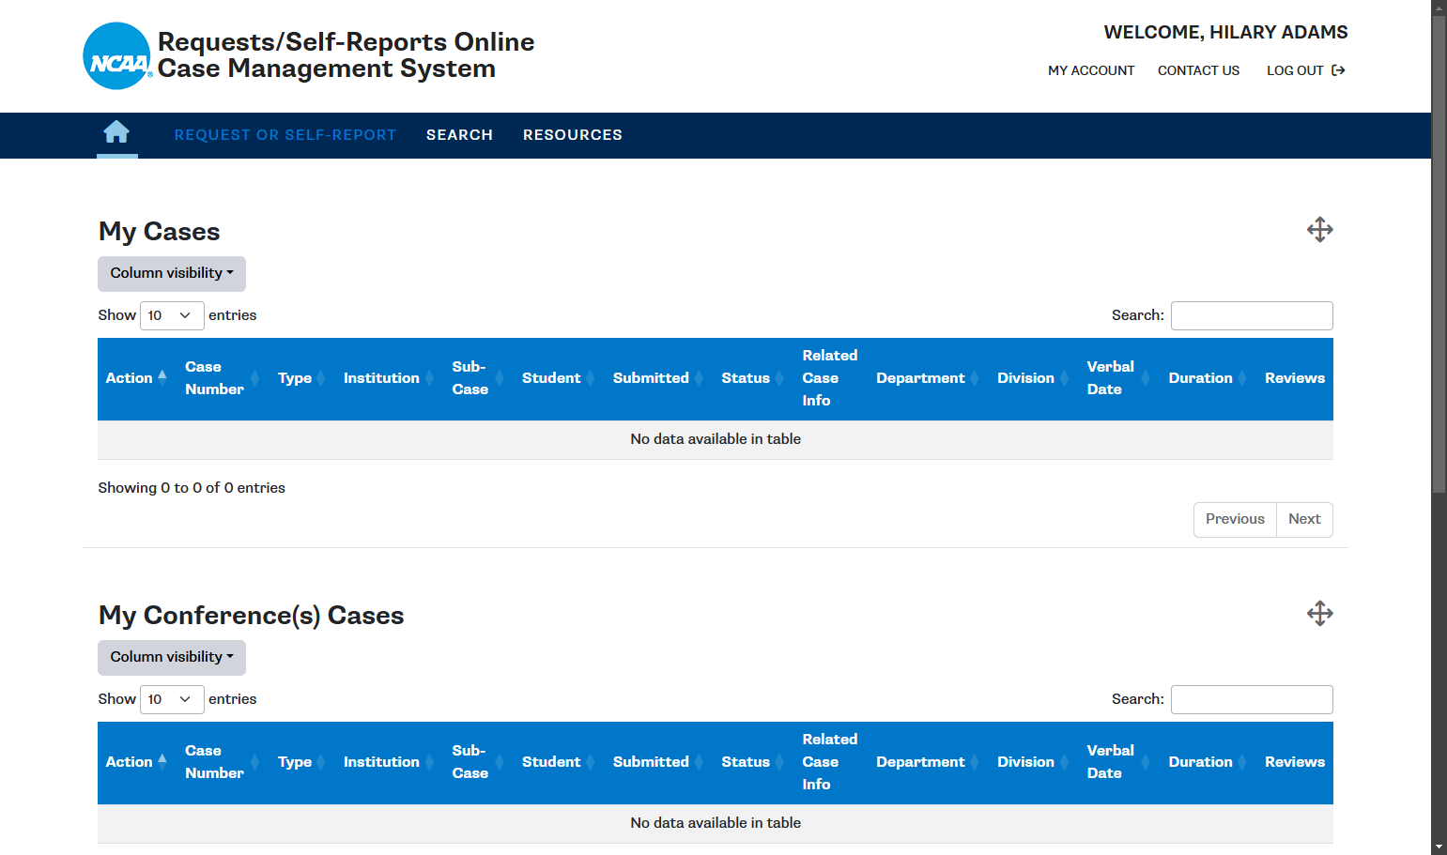Sort My Cases by Department column
Image resolution: width=1447 pixels, height=855 pixels.
[928, 378]
